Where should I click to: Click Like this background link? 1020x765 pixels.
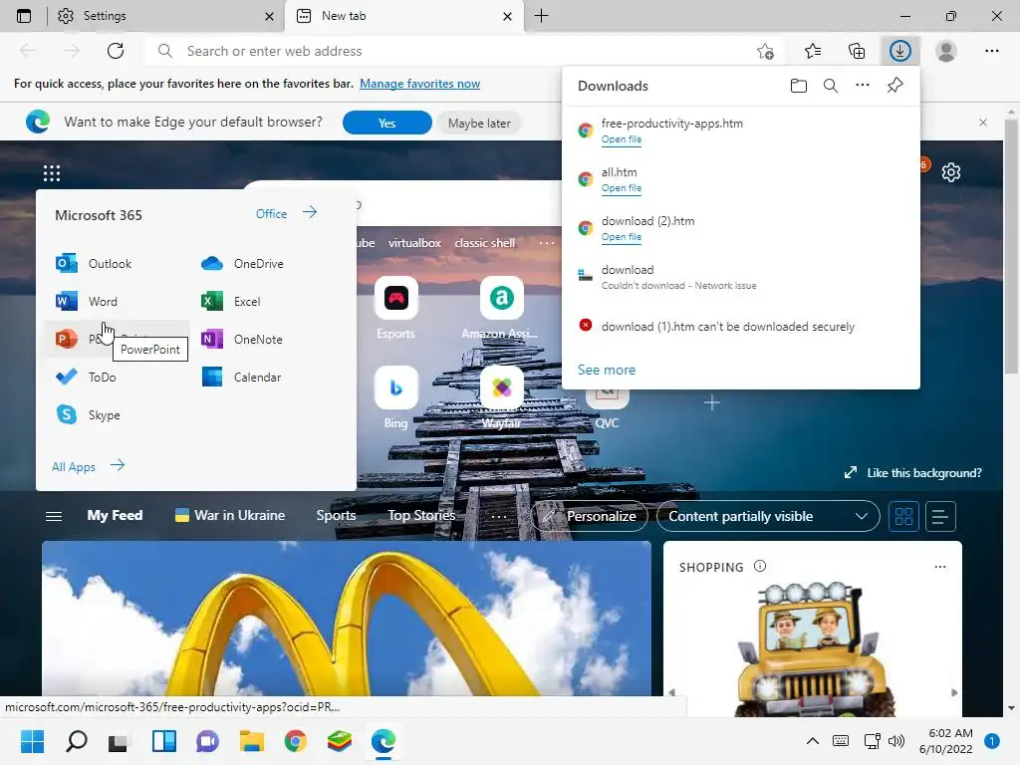click(912, 473)
